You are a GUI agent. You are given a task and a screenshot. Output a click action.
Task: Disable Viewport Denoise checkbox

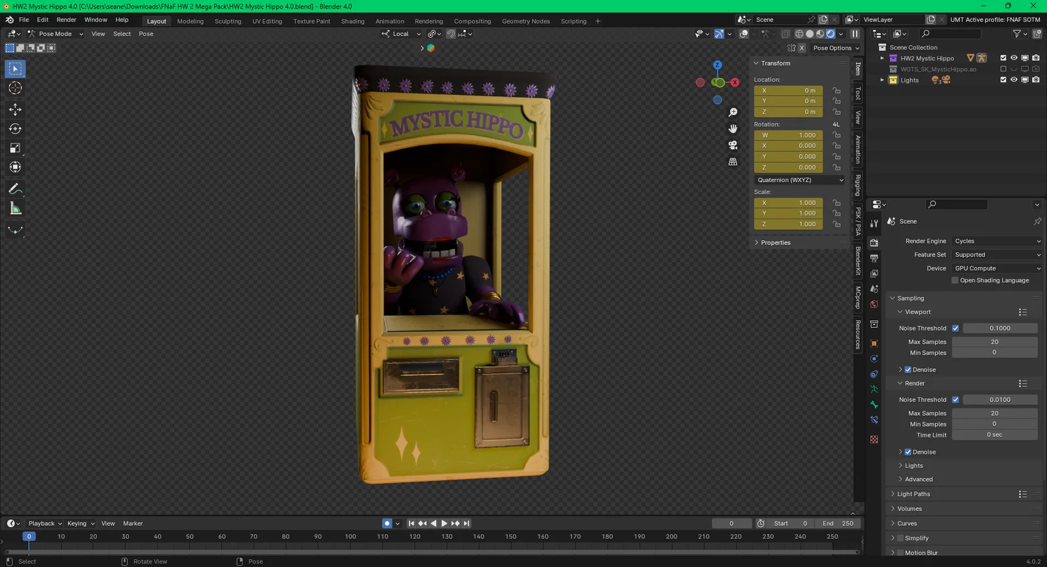908,369
